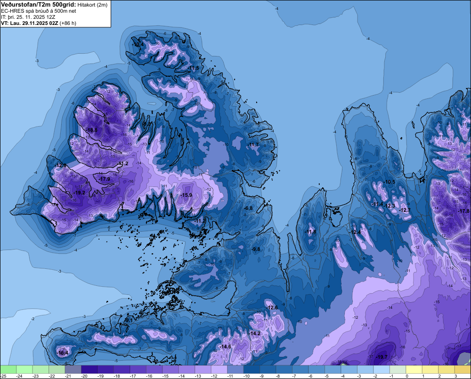Click the temperature value "-17.9"
This screenshot has height=379, width=471.
(x=105, y=179)
